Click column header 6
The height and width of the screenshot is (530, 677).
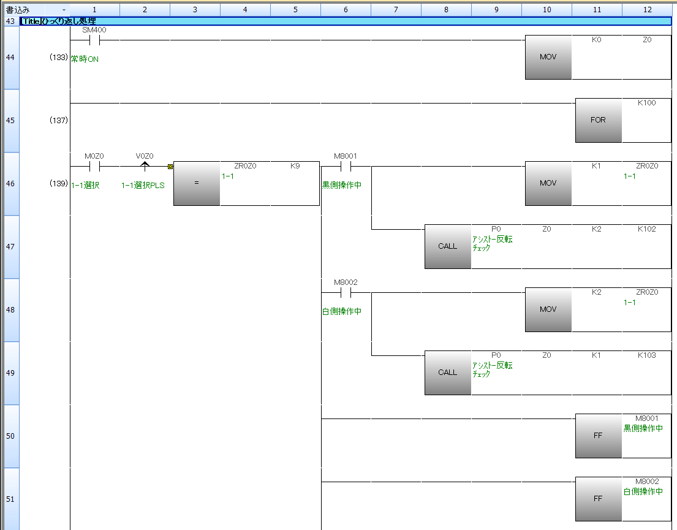point(346,10)
